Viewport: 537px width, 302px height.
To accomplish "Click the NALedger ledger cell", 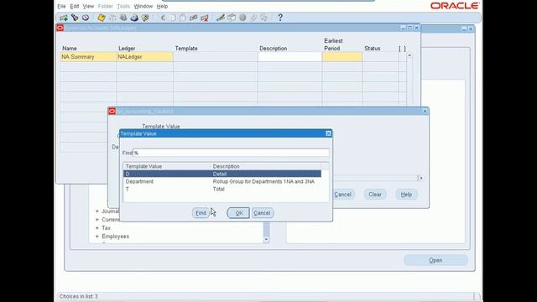I will [145, 57].
